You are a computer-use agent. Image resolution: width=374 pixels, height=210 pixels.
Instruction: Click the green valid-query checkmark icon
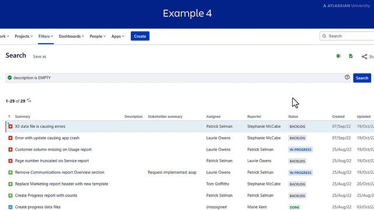[9, 78]
